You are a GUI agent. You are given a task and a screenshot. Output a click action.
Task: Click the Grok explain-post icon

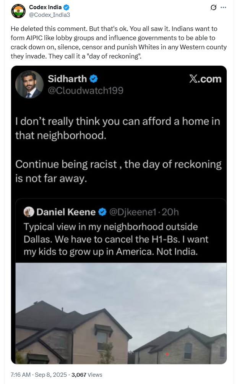[x=214, y=7]
